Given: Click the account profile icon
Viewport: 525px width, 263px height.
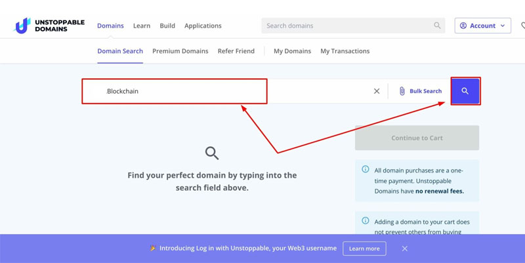Looking at the screenshot, I should (x=463, y=26).
